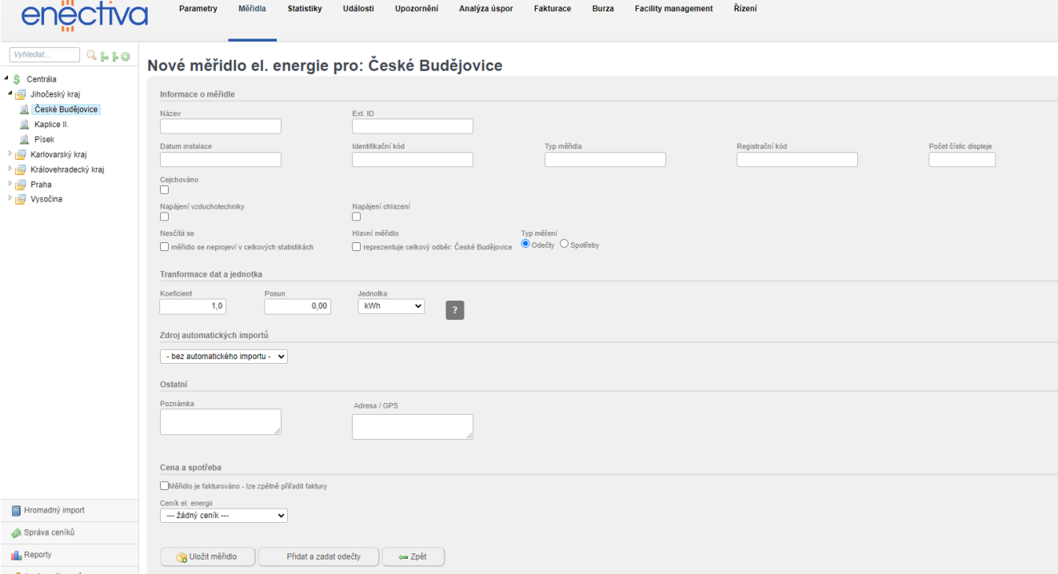Click the magnifier search icon beside Vyhledat
Viewport: 1058px width, 574px height.
pos(92,55)
